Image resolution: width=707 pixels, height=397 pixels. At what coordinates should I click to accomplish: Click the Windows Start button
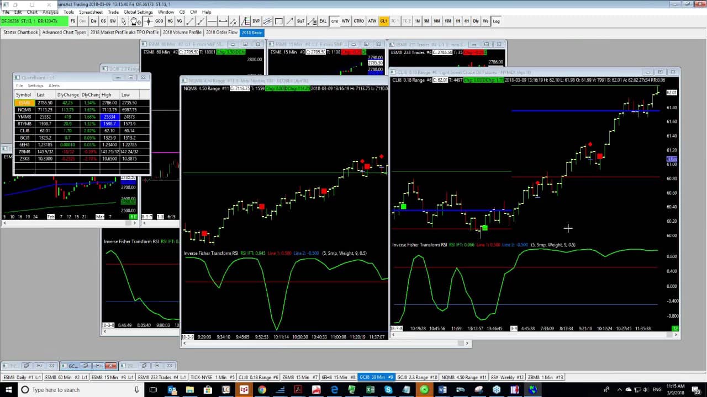click(8, 389)
